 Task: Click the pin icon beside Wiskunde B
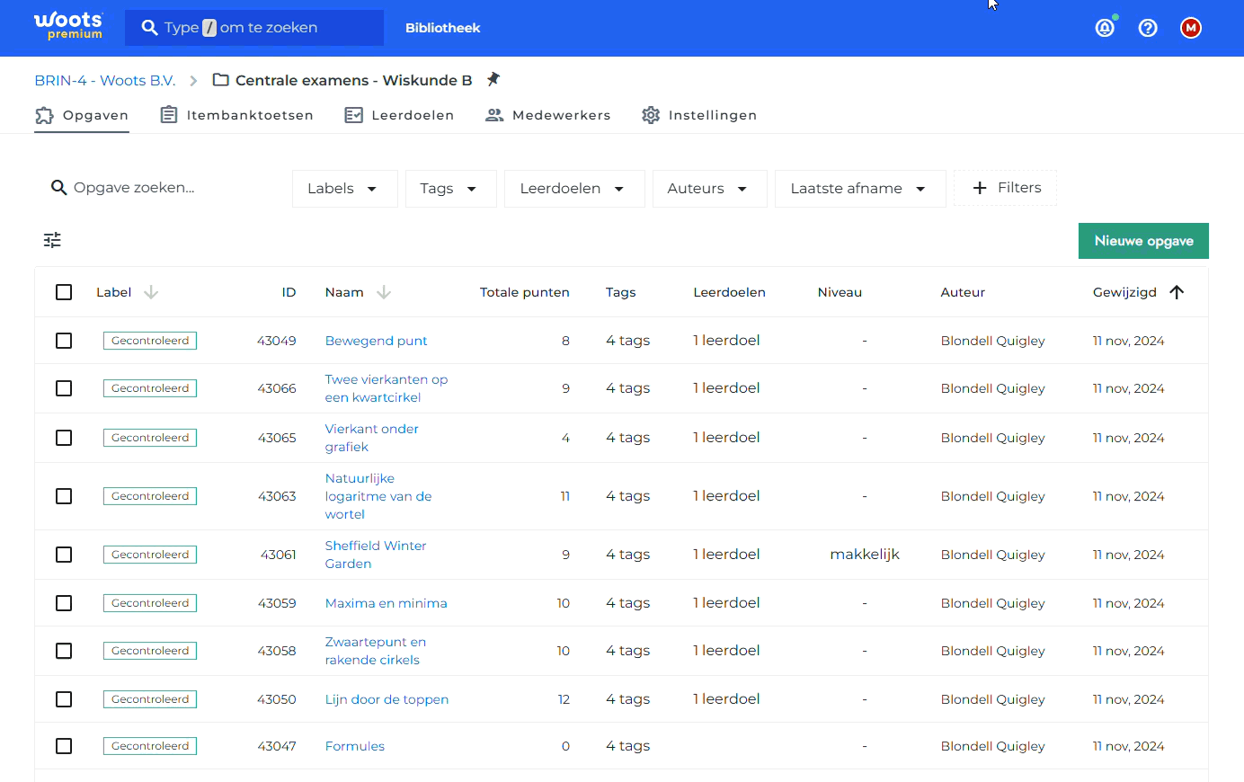point(493,79)
